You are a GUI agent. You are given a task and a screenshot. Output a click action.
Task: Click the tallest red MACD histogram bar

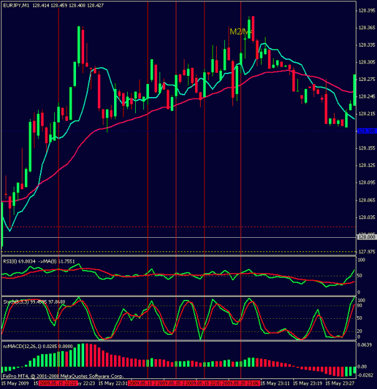[87, 355]
